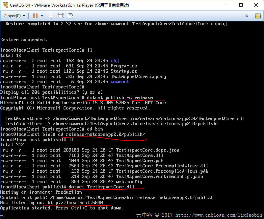Click the file size '289108' value
Screen dimensions: 264x219
click(71, 150)
